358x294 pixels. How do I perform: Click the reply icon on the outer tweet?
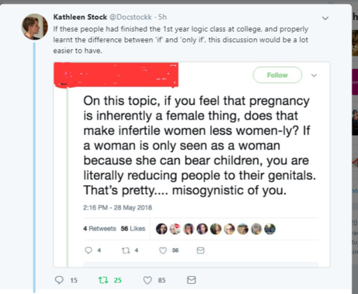[58, 280]
